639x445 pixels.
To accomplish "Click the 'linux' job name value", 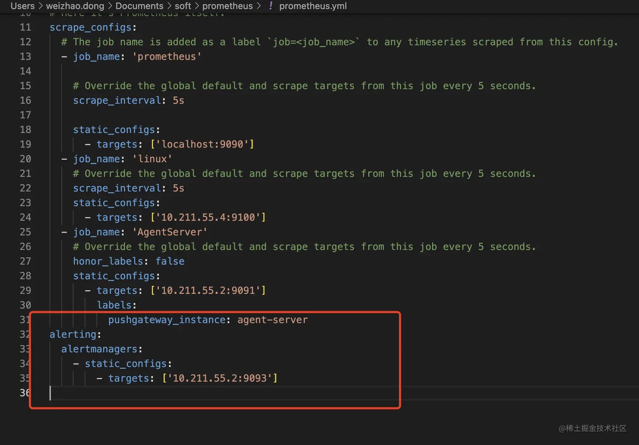I will click(x=152, y=159).
